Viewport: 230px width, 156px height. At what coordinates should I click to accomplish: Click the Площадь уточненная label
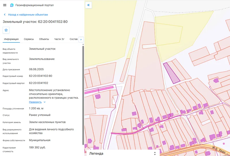point(13,109)
